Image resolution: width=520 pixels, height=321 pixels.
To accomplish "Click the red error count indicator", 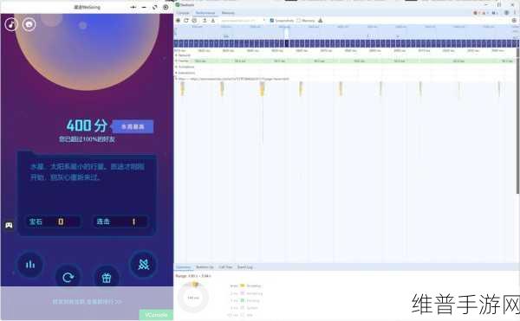I will pos(476,13).
